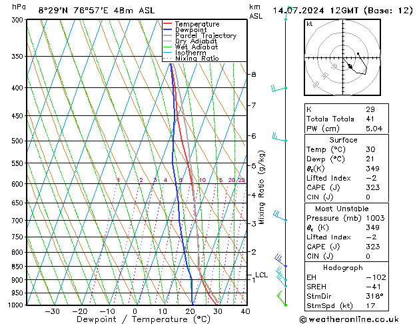Click the blue Dewpoint legend line
The height and width of the screenshot is (324, 419).
point(168,29)
